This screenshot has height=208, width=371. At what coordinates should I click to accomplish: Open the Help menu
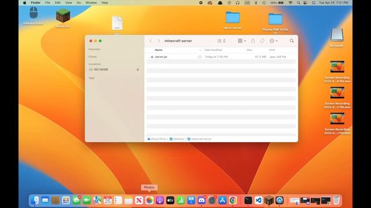(x=104, y=2)
